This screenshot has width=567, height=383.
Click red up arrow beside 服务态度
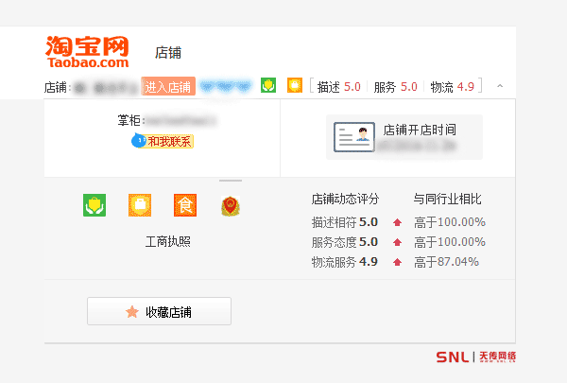[398, 242]
